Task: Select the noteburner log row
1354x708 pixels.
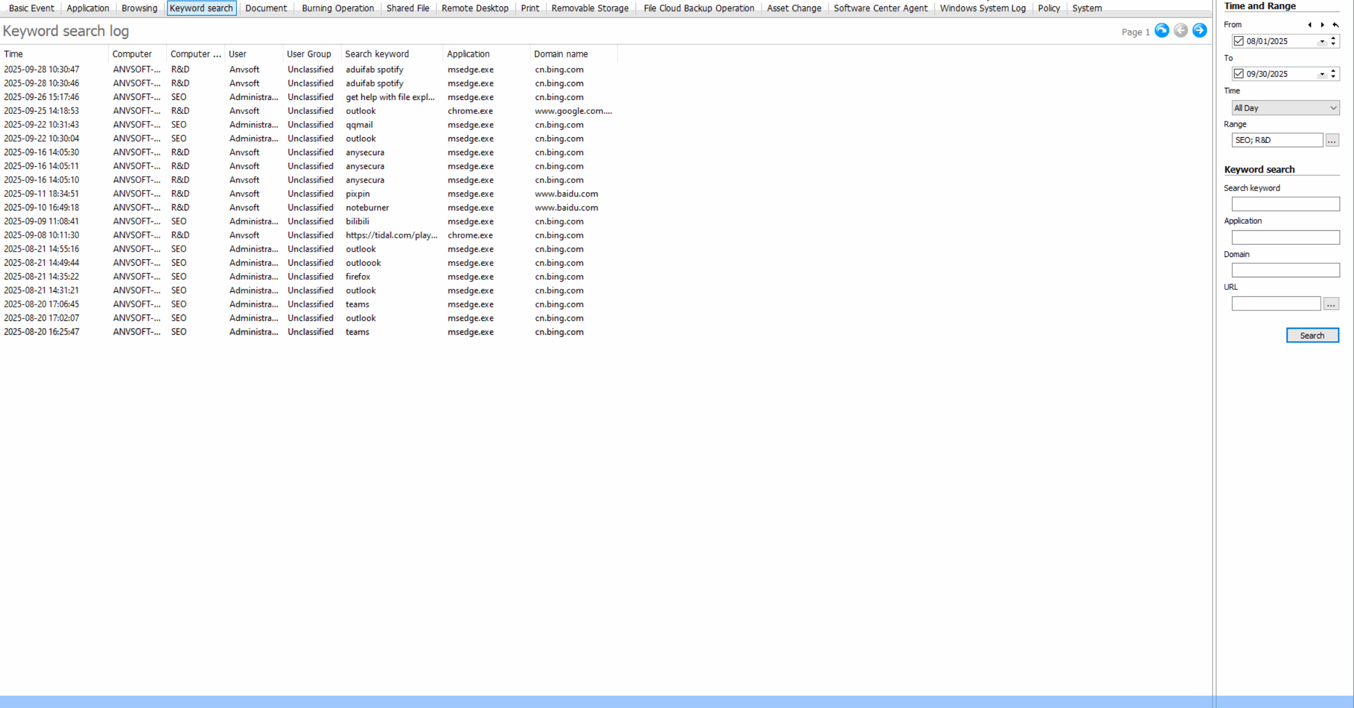Action: (367, 208)
